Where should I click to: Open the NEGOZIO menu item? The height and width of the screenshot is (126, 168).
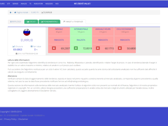click(49, 4)
